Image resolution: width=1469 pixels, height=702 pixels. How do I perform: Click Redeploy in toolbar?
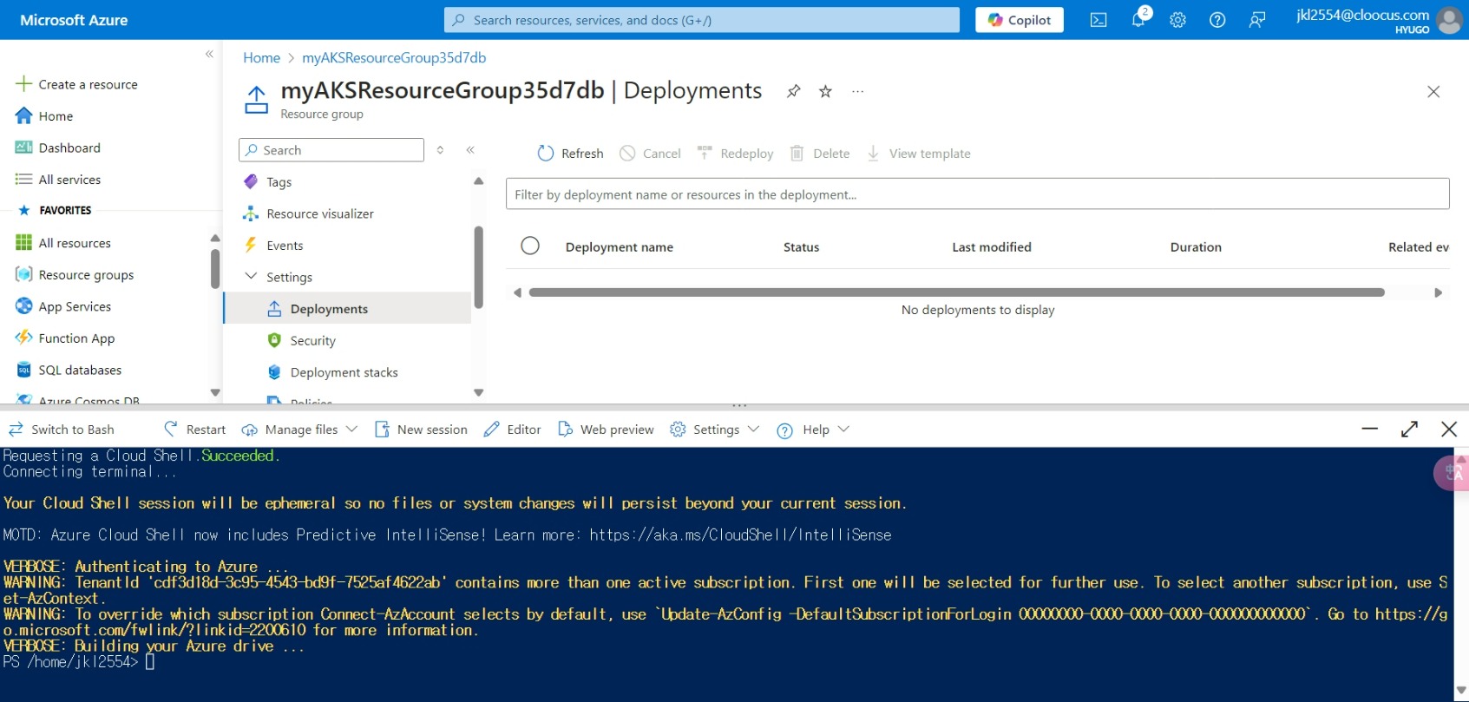735,154
